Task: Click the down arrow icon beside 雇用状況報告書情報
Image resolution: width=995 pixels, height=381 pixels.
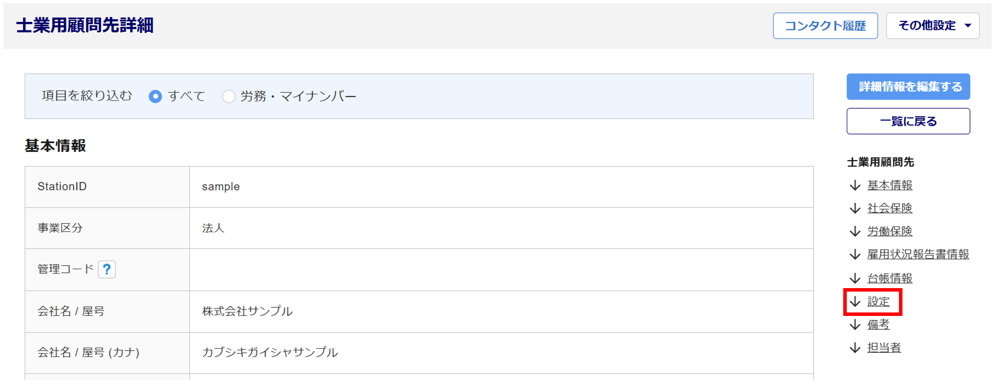Action: tap(855, 254)
